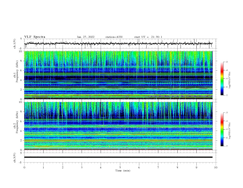243x188 pixels.
Task: Click the "8" minute tick on the time axis
Action: 177,167
